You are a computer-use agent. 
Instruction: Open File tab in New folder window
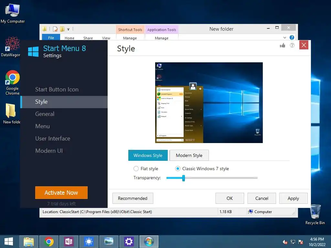51,37
